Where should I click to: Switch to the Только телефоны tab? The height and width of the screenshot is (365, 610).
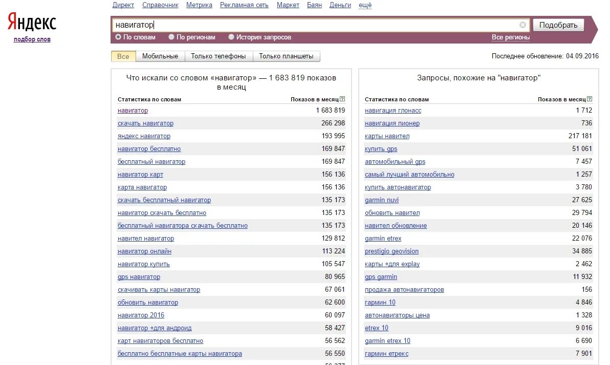[218, 56]
